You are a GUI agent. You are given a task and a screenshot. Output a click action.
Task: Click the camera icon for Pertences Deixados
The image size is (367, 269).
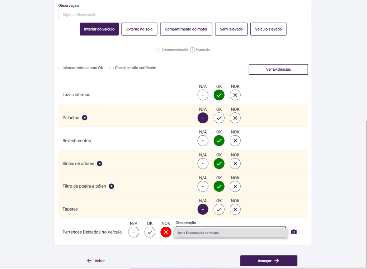(294, 232)
